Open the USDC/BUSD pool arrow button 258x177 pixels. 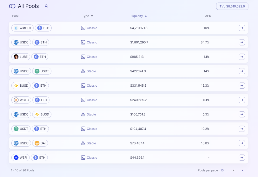tap(242, 114)
